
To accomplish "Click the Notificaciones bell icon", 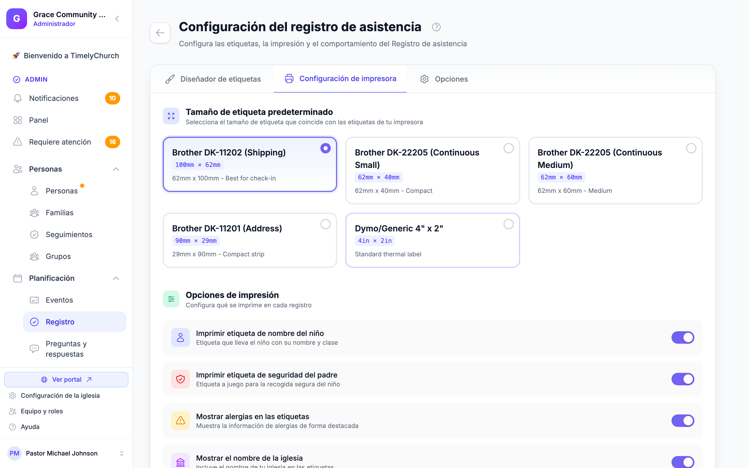I will 18,99.
